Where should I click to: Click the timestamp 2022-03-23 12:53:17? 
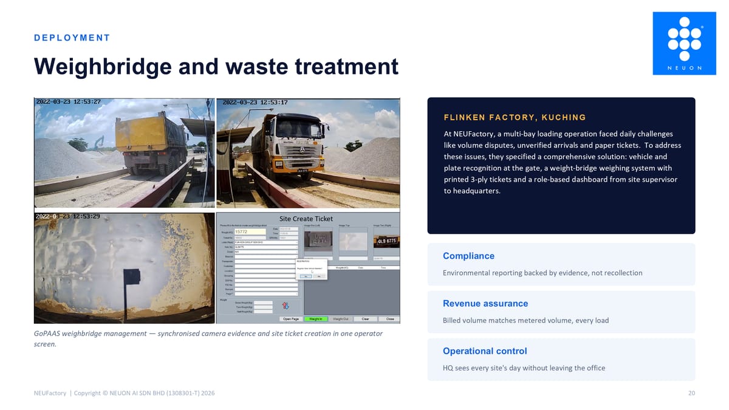(x=255, y=101)
